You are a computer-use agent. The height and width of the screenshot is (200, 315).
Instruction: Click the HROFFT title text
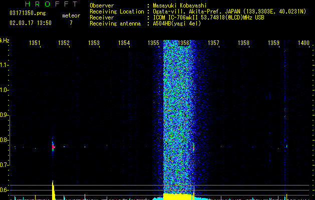(51, 4)
